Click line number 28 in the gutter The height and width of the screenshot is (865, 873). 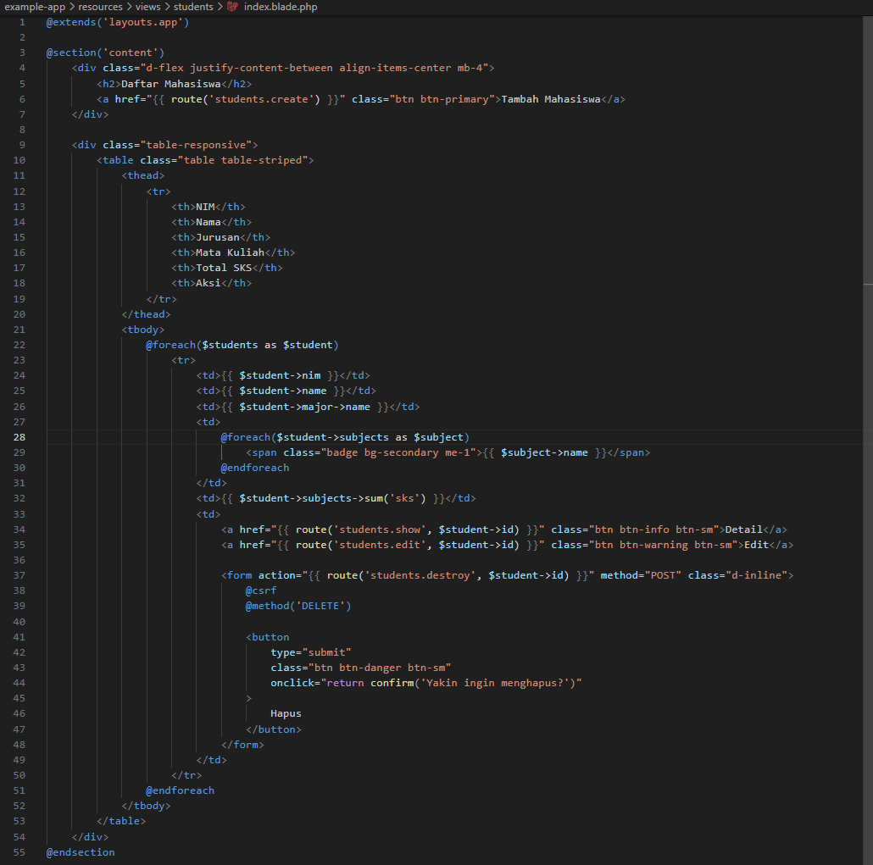pyautogui.click(x=19, y=437)
